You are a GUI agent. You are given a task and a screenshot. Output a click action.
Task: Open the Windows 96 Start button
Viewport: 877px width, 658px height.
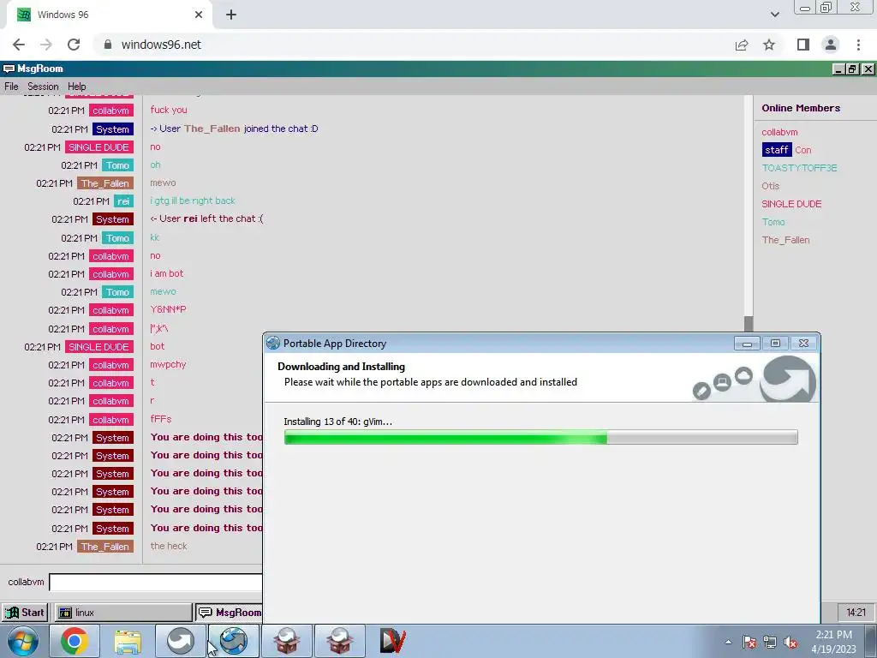(25, 613)
